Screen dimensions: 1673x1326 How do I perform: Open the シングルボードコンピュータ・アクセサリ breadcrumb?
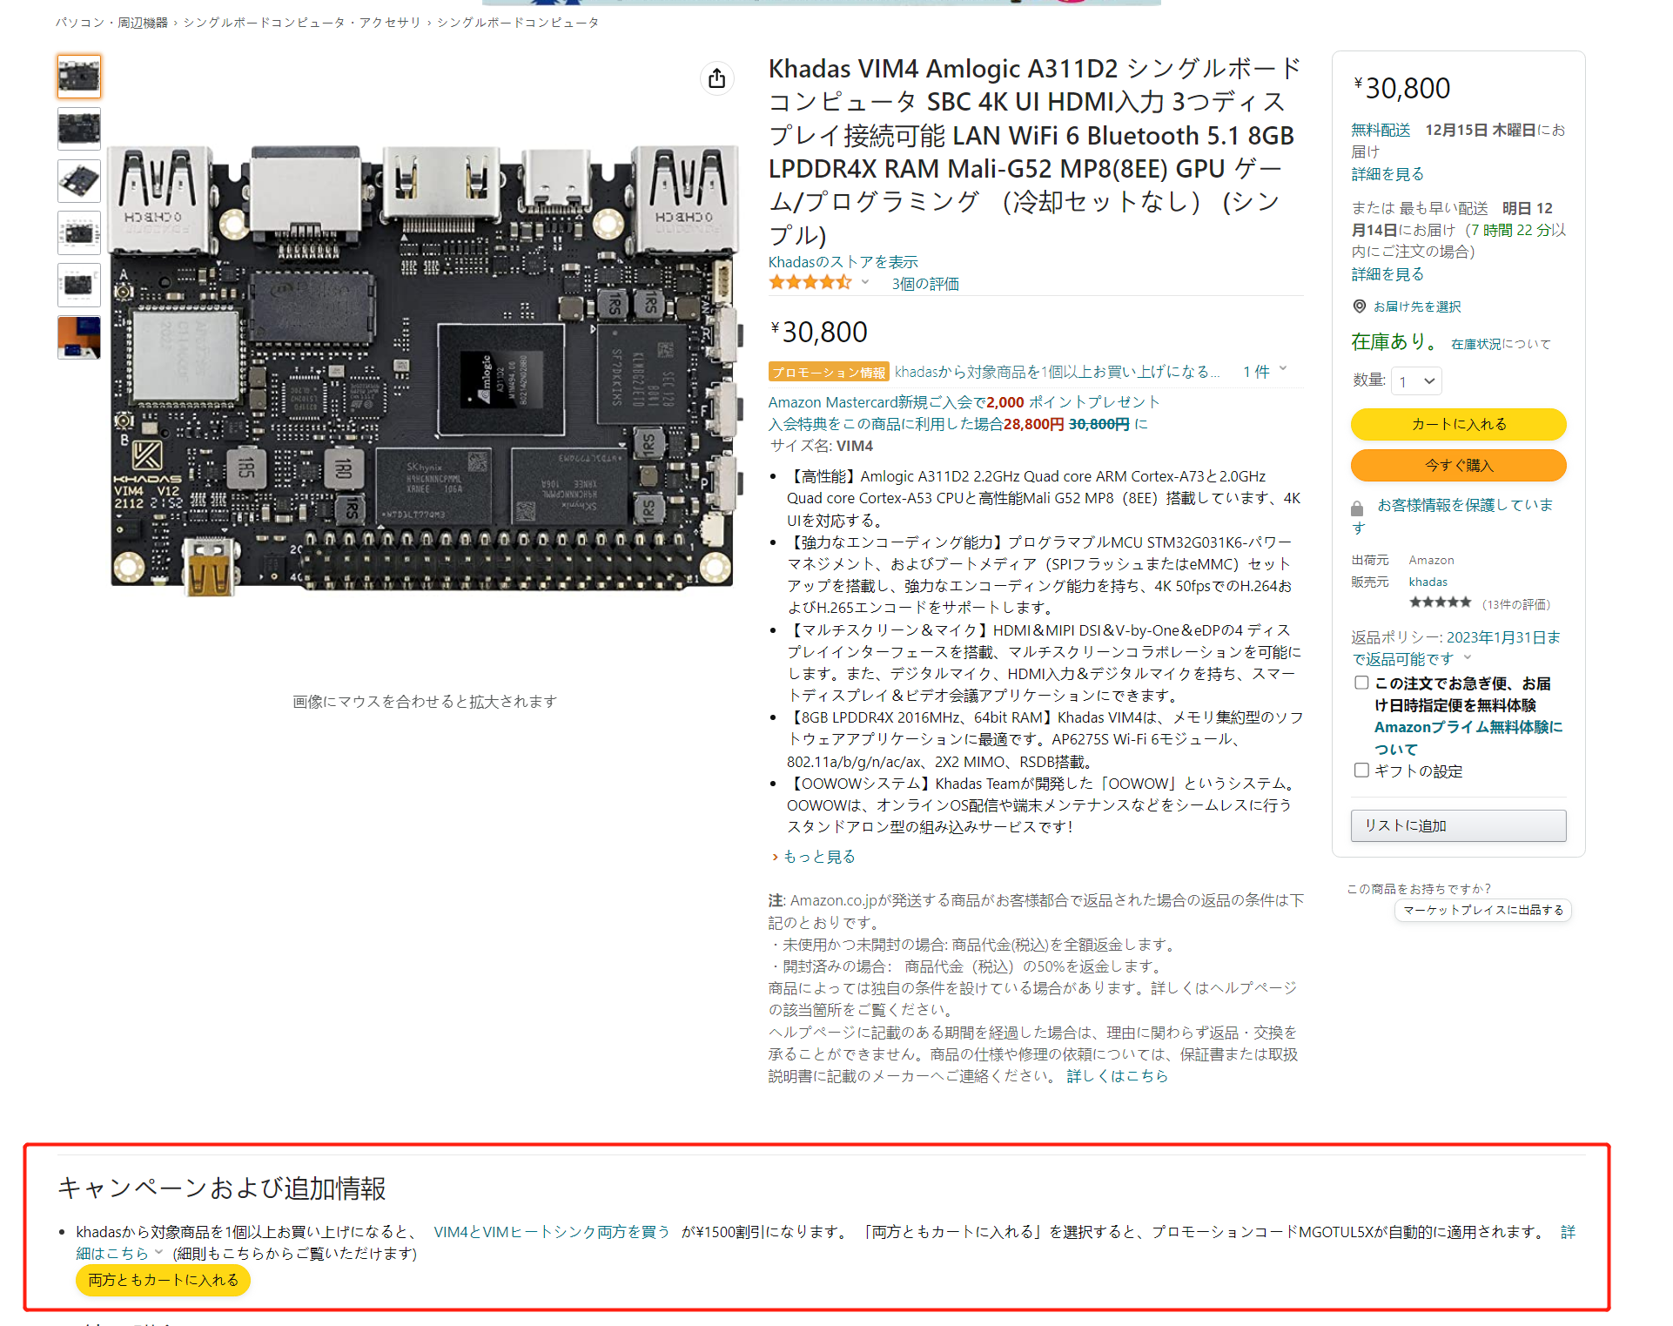302,23
